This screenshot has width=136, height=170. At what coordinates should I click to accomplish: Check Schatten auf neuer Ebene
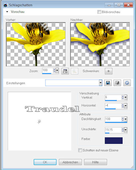[80, 150]
